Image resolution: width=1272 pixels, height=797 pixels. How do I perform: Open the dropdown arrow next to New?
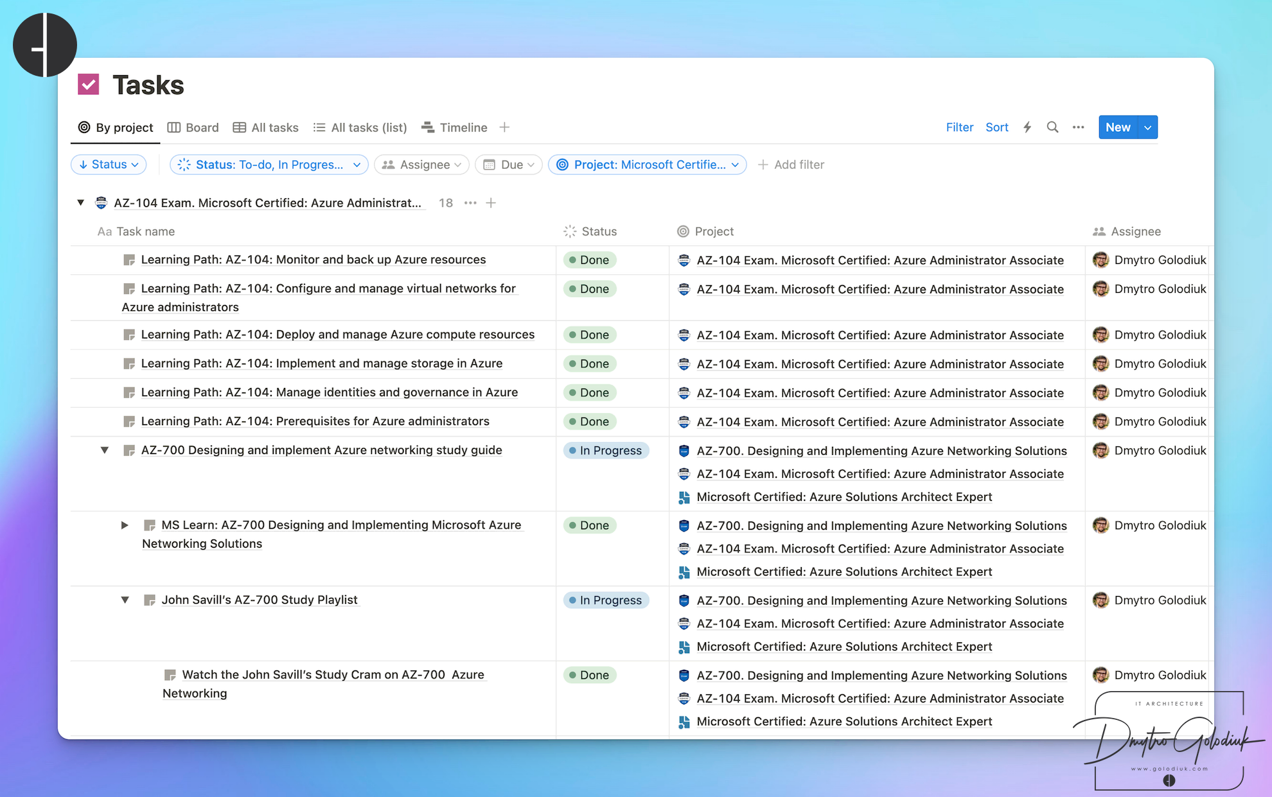coord(1147,127)
